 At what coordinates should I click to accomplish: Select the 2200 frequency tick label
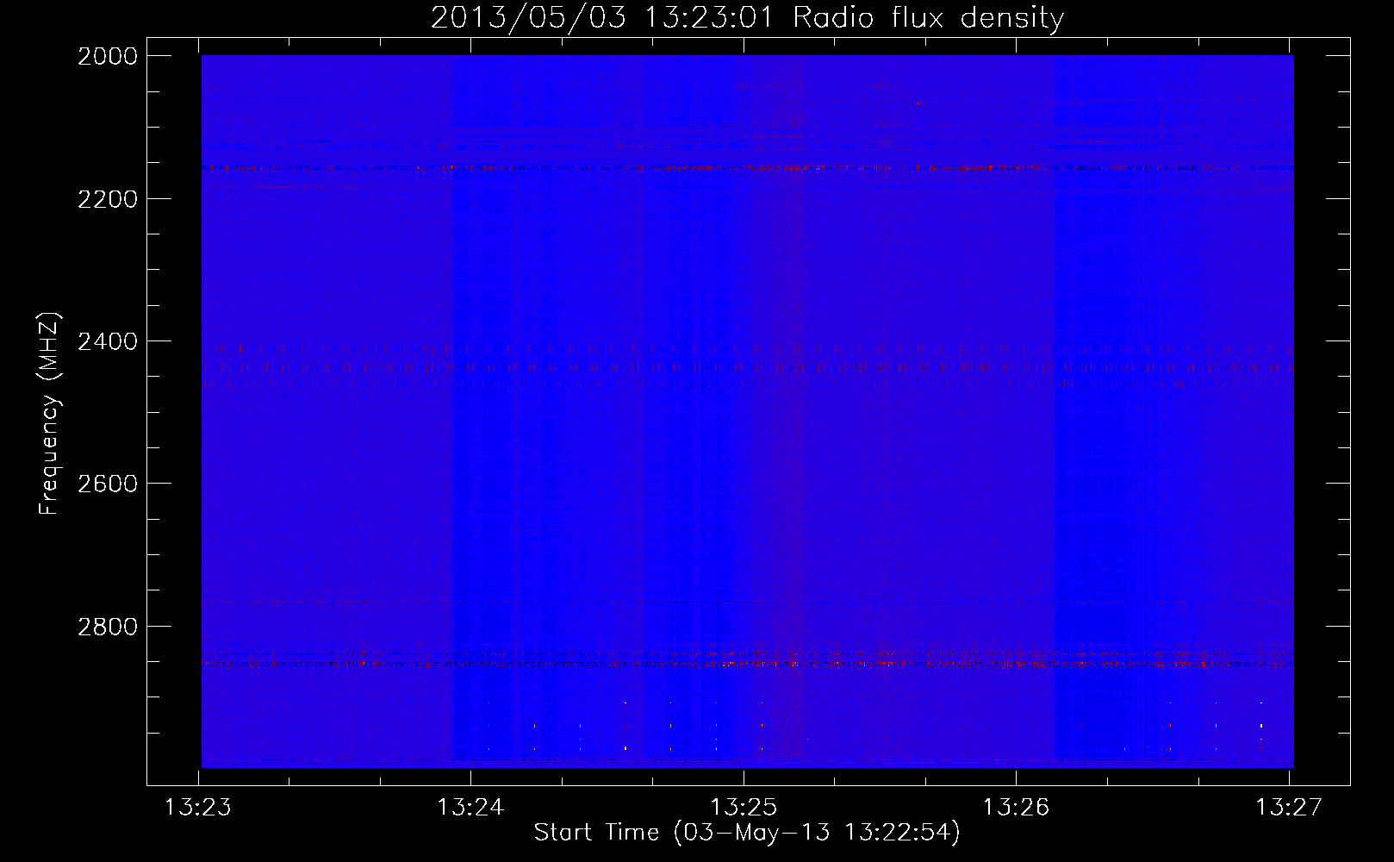(108, 199)
